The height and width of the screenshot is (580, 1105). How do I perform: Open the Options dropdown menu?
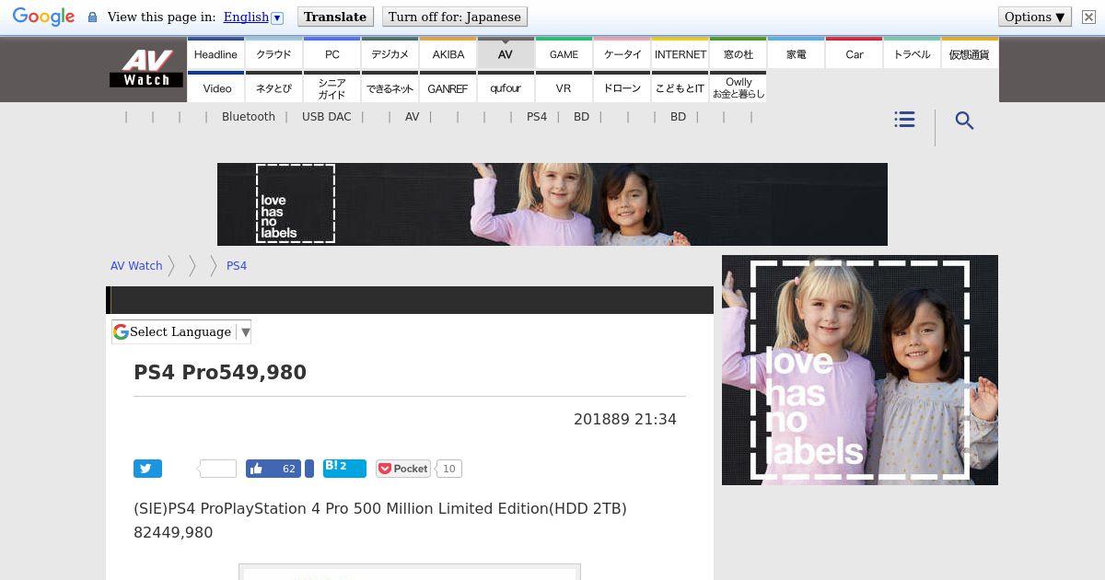(x=1035, y=17)
